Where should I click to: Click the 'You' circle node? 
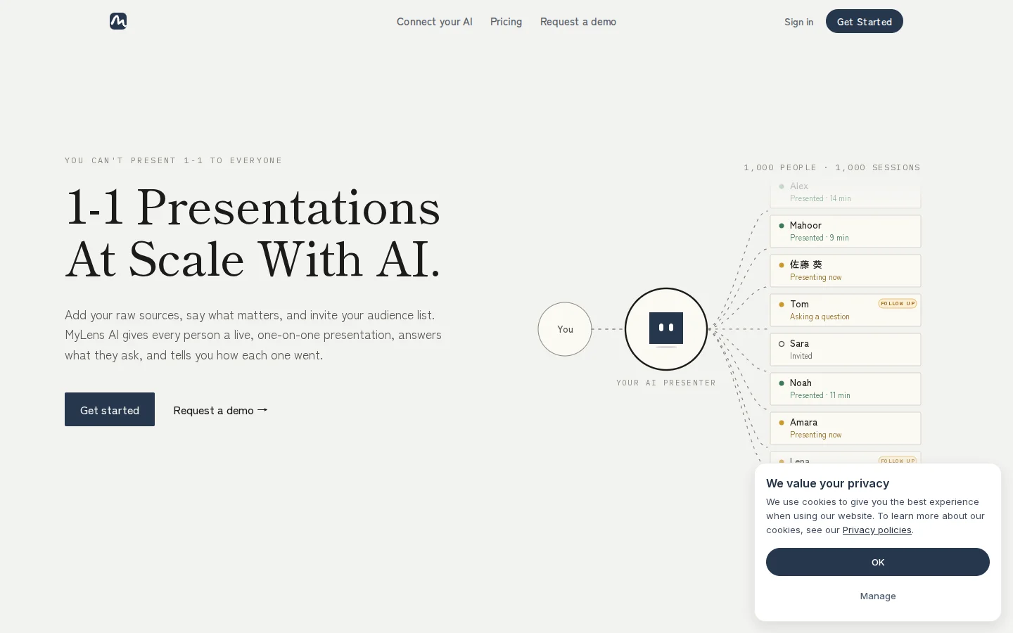point(565,329)
